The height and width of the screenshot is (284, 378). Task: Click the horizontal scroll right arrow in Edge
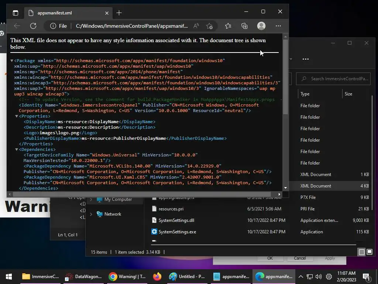coord(279,194)
